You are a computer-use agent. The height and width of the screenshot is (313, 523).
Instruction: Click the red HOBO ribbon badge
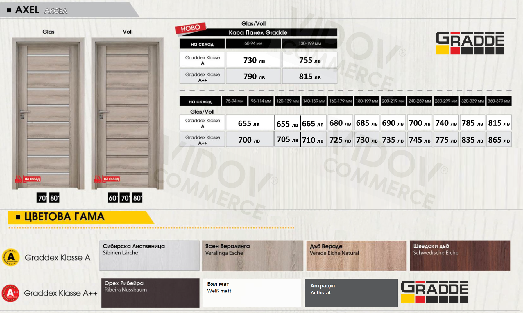pos(191,28)
